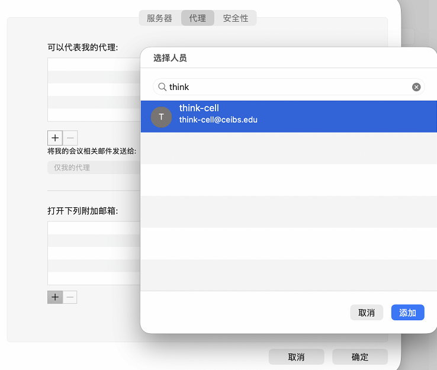This screenshot has width=437, height=370.
Task: Switch to the 服务器 tab
Action: tap(159, 18)
